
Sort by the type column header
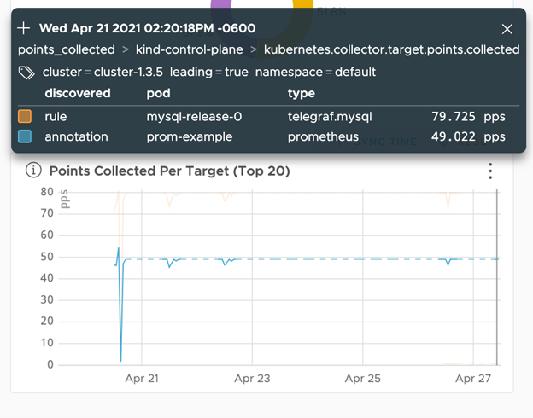[302, 93]
